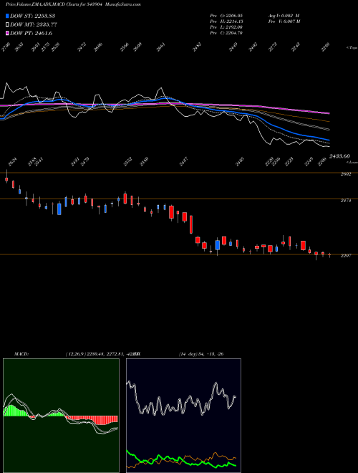Click the 2692 price level label
This screenshot has height=473, width=358.
pyautogui.click(x=346, y=174)
